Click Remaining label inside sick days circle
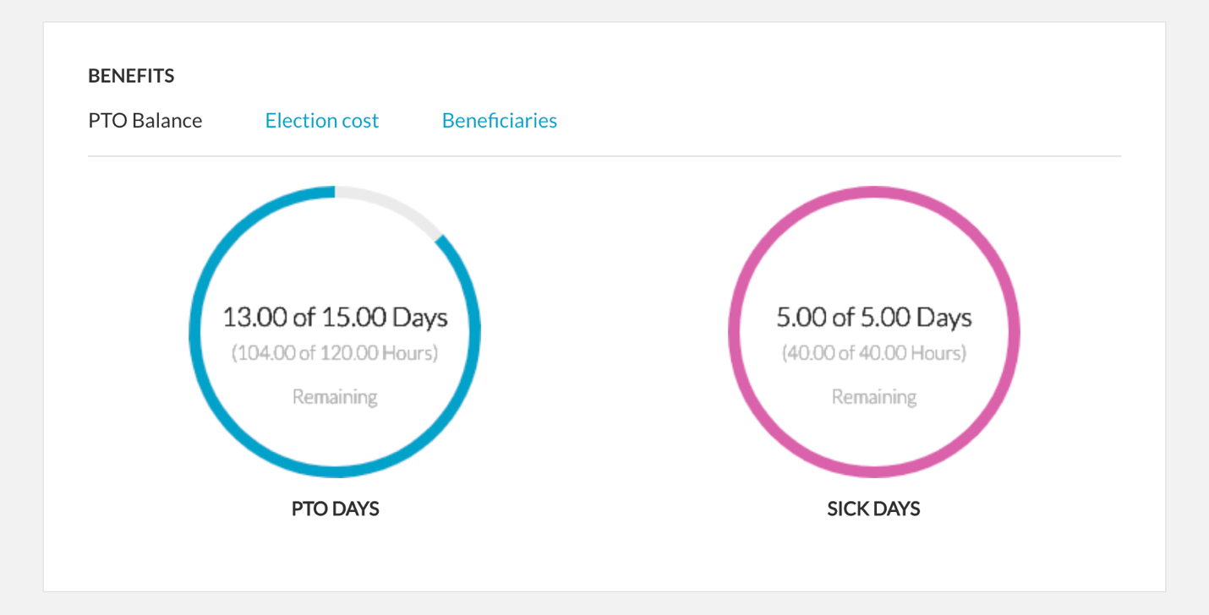The height and width of the screenshot is (615, 1209). pos(873,396)
